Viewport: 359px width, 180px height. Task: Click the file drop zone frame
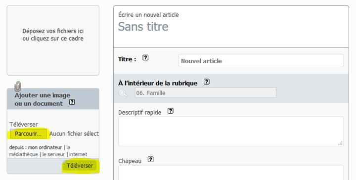[x=53, y=41]
